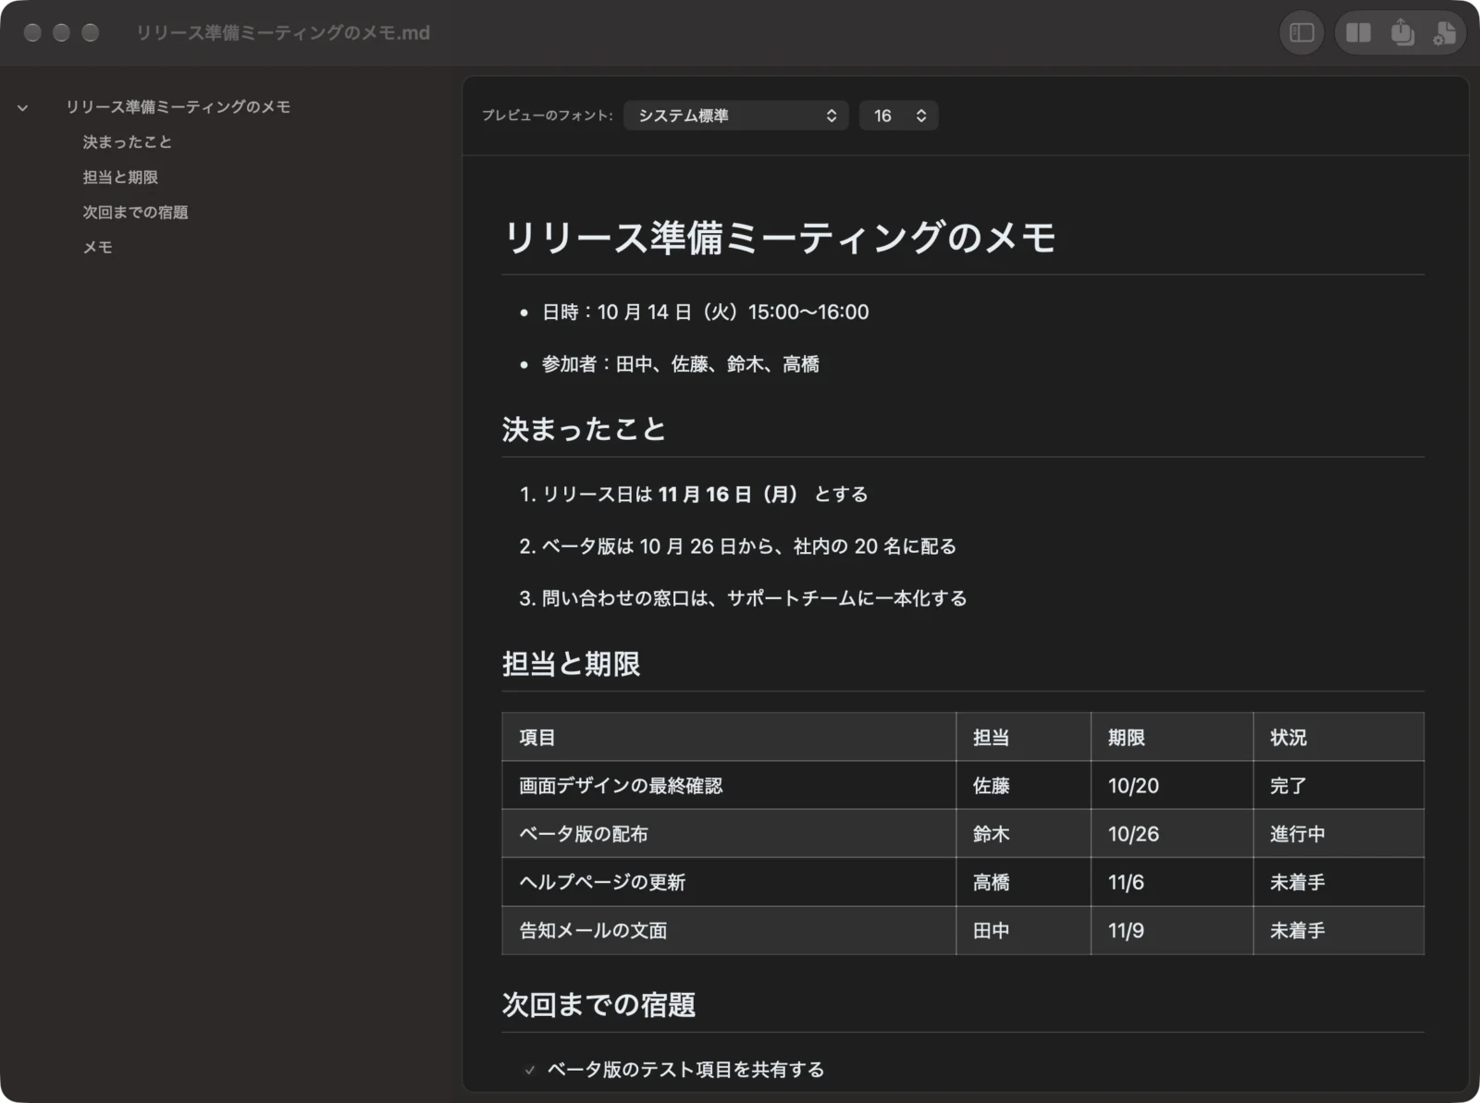The image size is (1480, 1103).
Task: Click the 進行中 status cell
Action: tap(1338, 834)
